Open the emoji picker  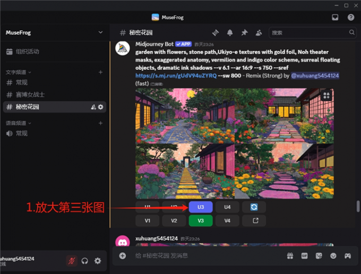(x=333, y=255)
